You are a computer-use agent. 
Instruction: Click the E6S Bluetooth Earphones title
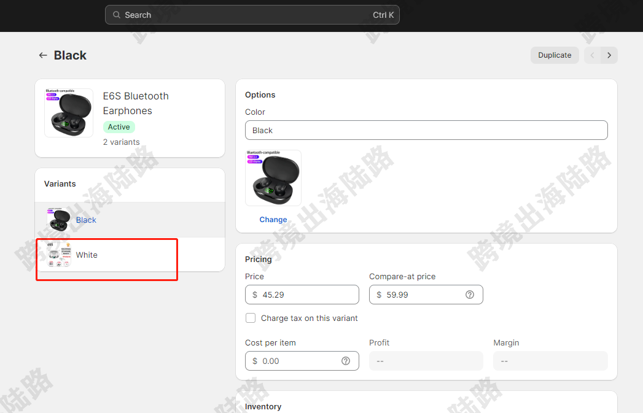pos(136,103)
